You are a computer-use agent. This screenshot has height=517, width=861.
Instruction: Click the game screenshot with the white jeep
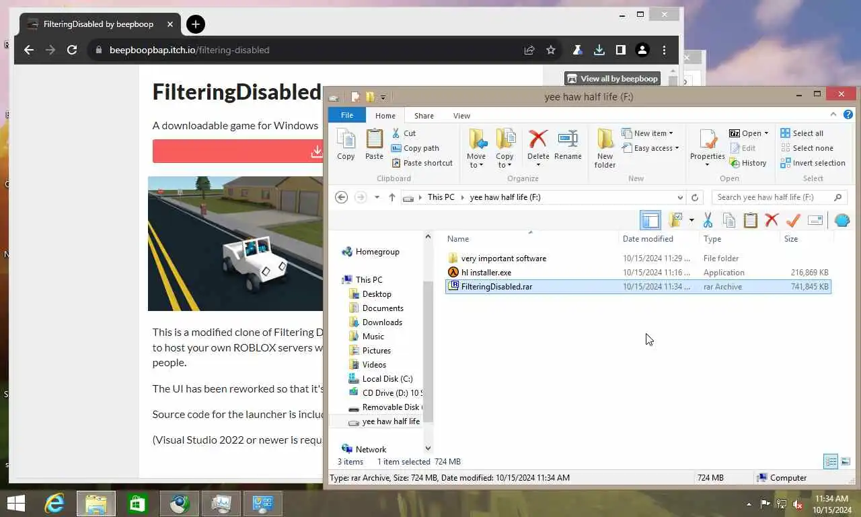[235, 244]
